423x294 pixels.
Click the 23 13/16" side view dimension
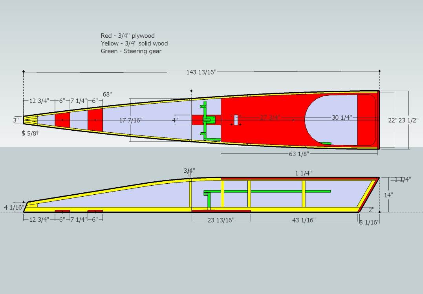[221, 220]
